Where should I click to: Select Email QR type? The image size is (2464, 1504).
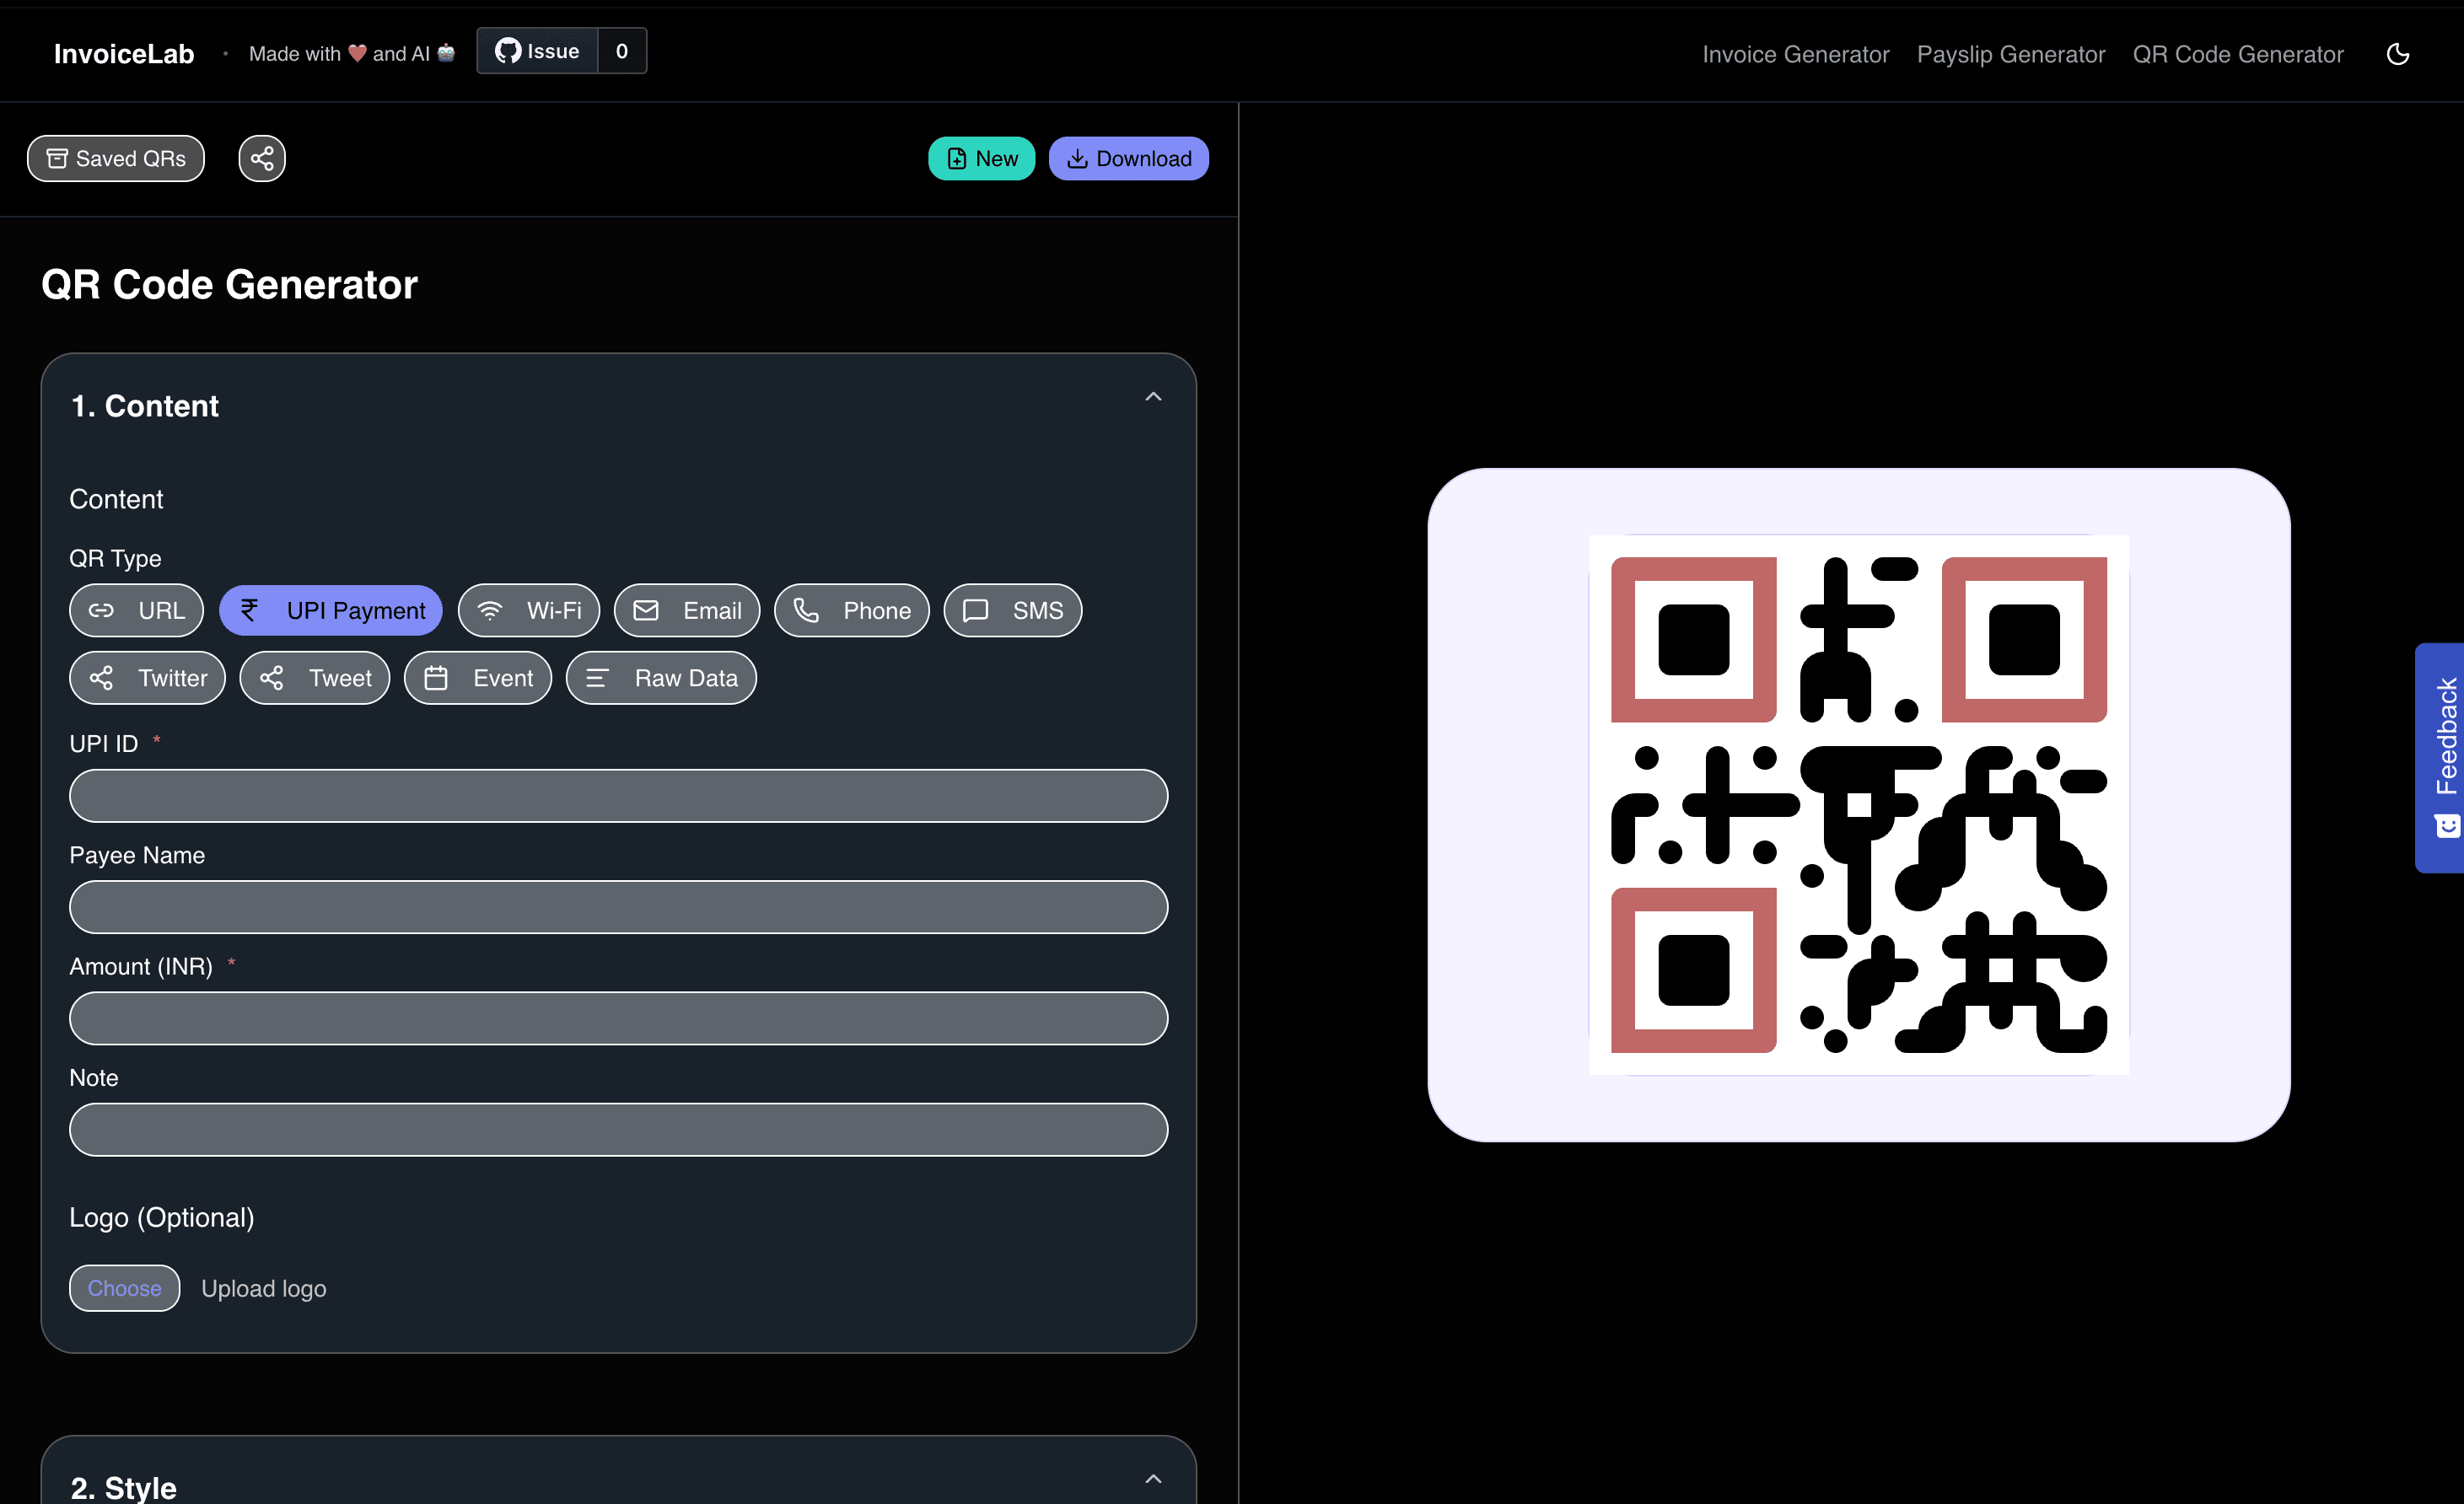point(687,610)
